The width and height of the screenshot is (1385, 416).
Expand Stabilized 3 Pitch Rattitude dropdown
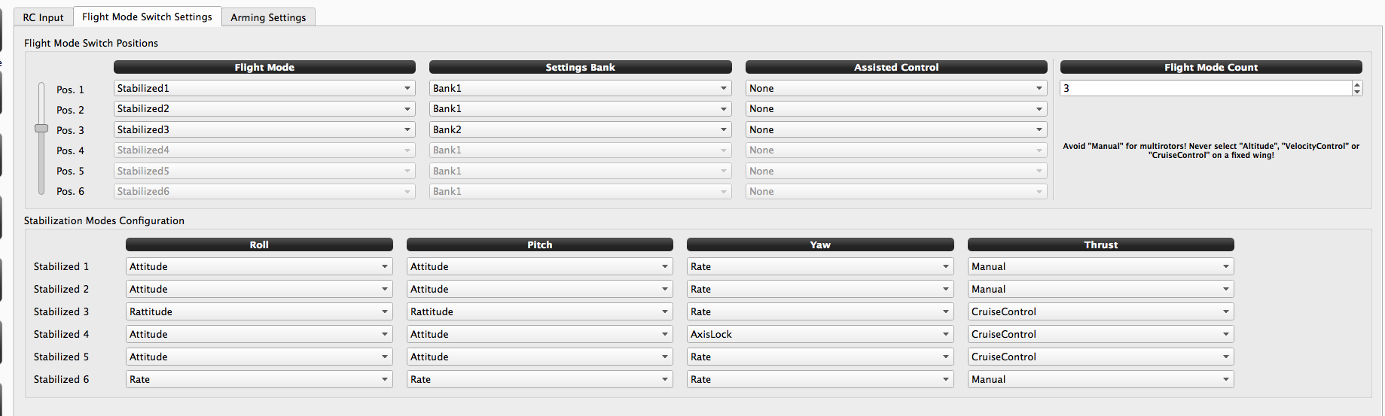point(539,311)
